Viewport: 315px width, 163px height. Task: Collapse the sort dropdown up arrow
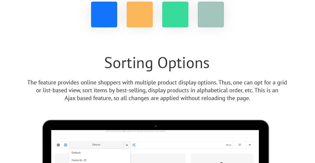pyautogui.click(x=127, y=145)
